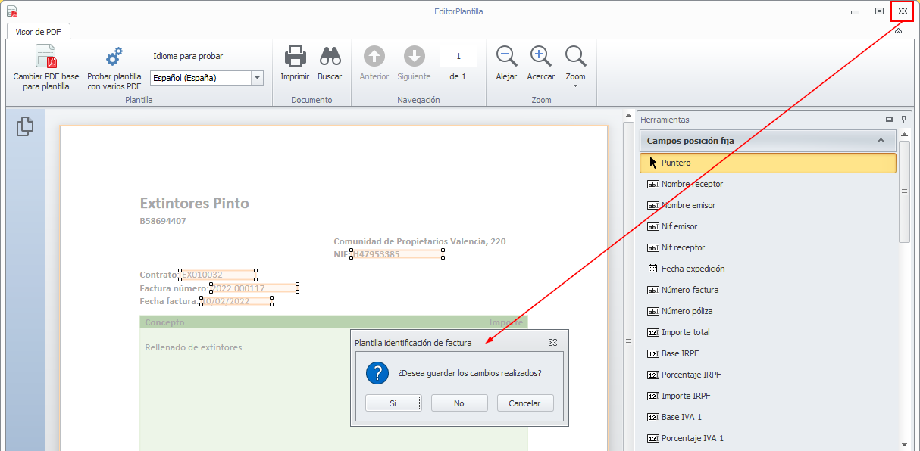Viewport: 920px width, 451px height.
Task: Click Sí to save changes
Action: pyautogui.click(x=393, y=403)
